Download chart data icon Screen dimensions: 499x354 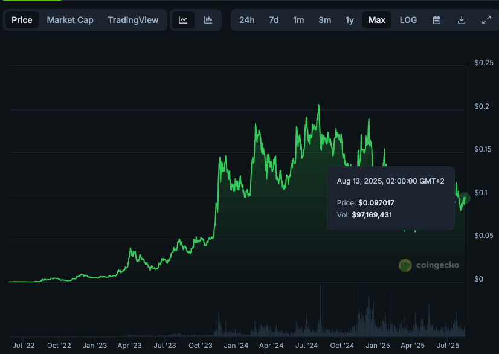(x=462, y=20)
